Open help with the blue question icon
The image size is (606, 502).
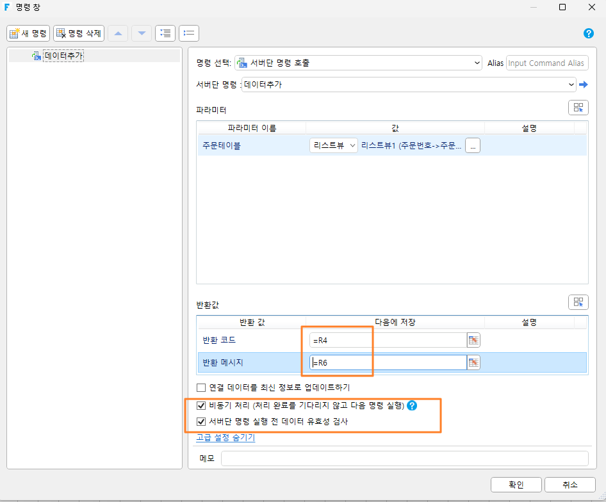(x=588, y=34)
